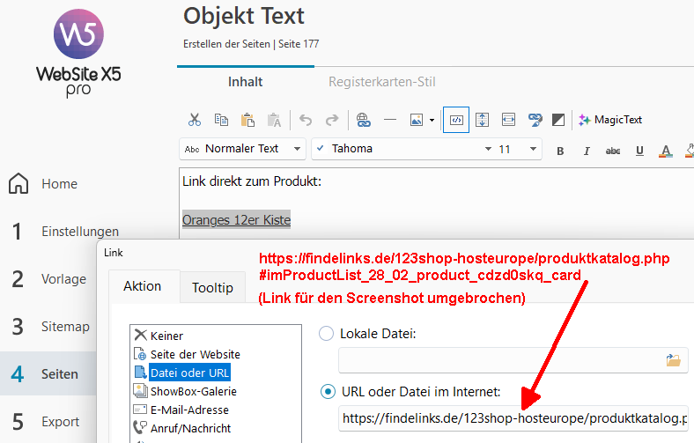Screen dimensions: 694x443
Task: Select URL oder Datei im Internet option
Action: coord(326,392)
